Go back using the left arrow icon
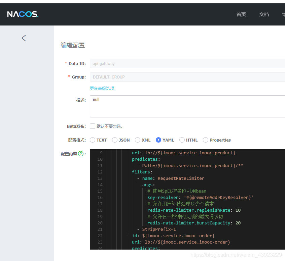The width and height of the screenshot is (285, 261). click(x=24, y=38)
